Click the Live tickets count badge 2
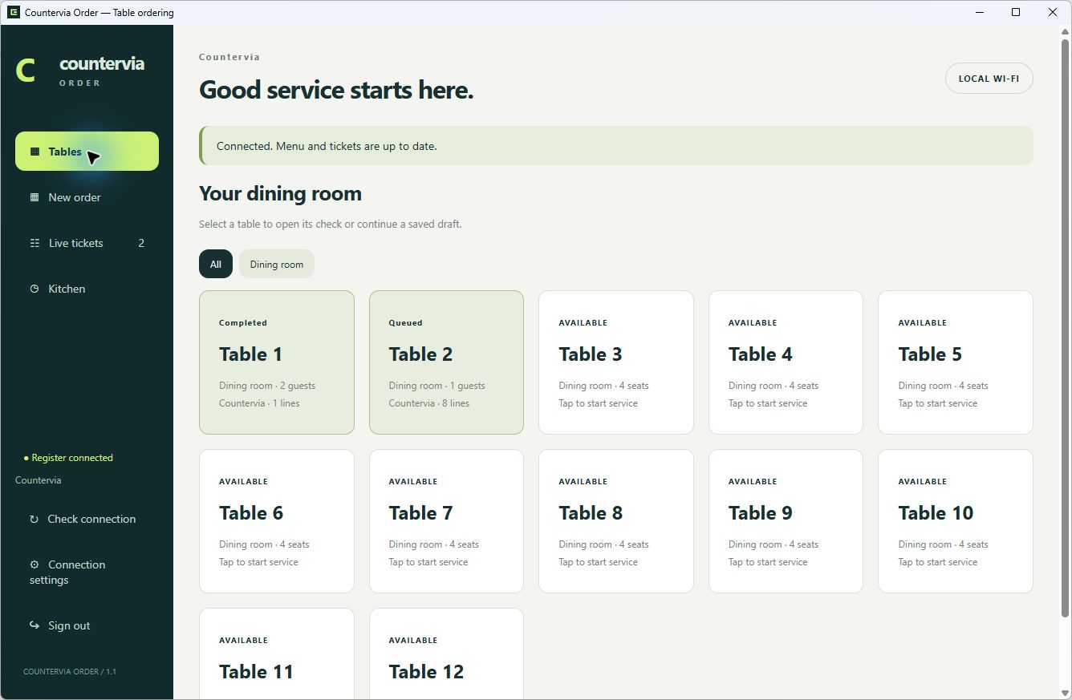Viewport: 1072px width, 700px height. point(141,243)
